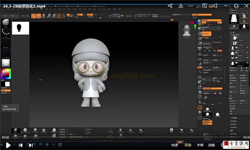The width and height of the screenshot is (250, 150).
Task: Select the TrimCurve brush
Action: click(x=131, y=130)
